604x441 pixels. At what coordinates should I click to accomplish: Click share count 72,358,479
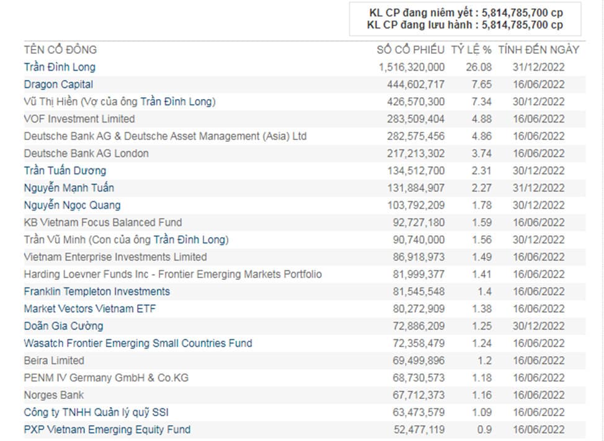[x=419, y=343]
